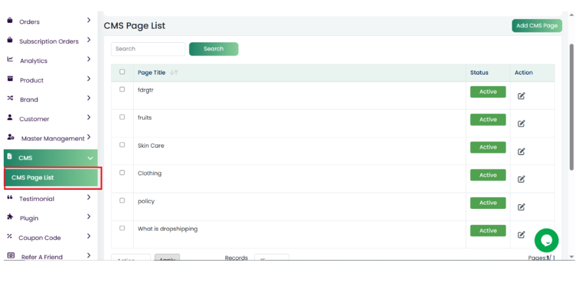Open editor for the policy page
Viewport: 578px width, 283px height.
click(521, 207)
